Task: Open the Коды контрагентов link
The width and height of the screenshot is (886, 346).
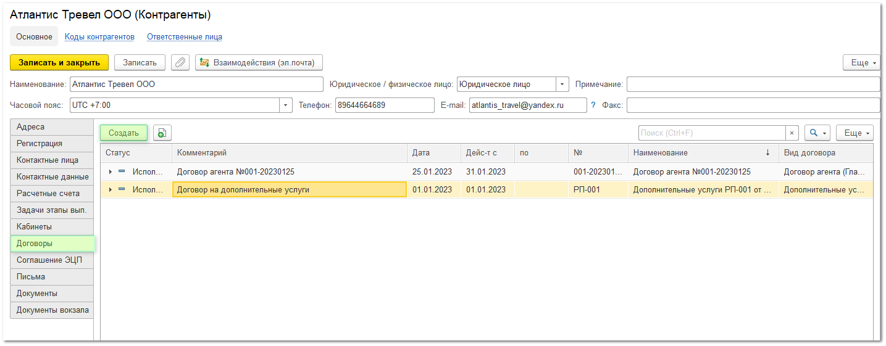Action: click(99, 37)
